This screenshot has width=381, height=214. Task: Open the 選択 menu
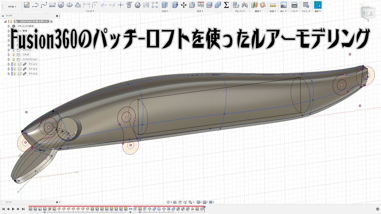coord(318,11)
